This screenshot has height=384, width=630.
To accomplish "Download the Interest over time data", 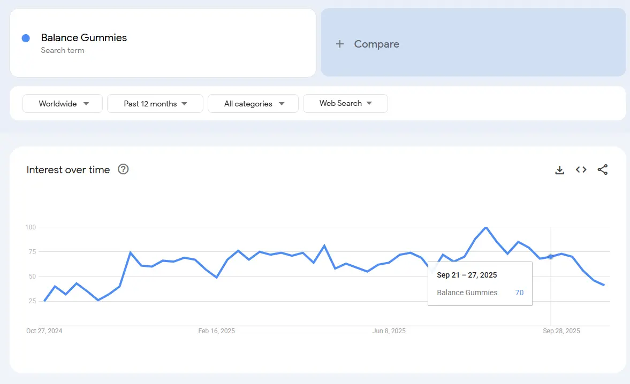I will point(559,170).
